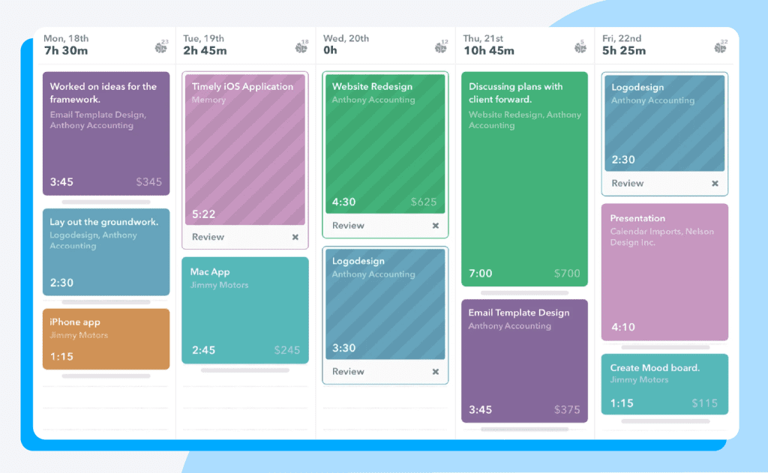Click Review on the Website Redesign entry
This screenshot has height=473, width=768.
[349, 226]
